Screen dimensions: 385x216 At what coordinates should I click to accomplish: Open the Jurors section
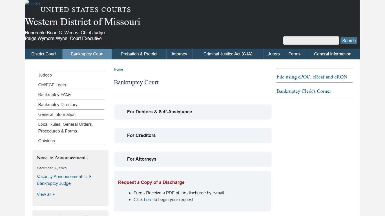tap(273, 54)
